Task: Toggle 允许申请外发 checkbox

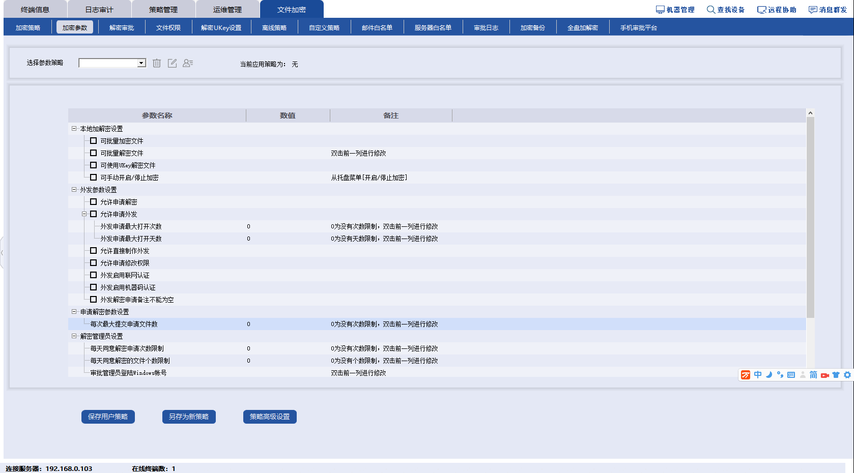Action: [x=93, y=214]
